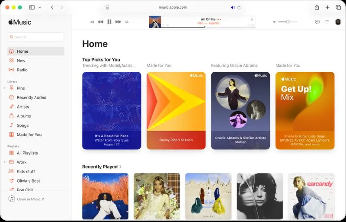Open the account profile avatar
Viewport: 346px width, 222px height.
click(x=338, y=22)
